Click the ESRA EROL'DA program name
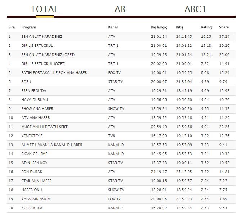The height and width of the screenshot is (213, 241). pos(34,91)
